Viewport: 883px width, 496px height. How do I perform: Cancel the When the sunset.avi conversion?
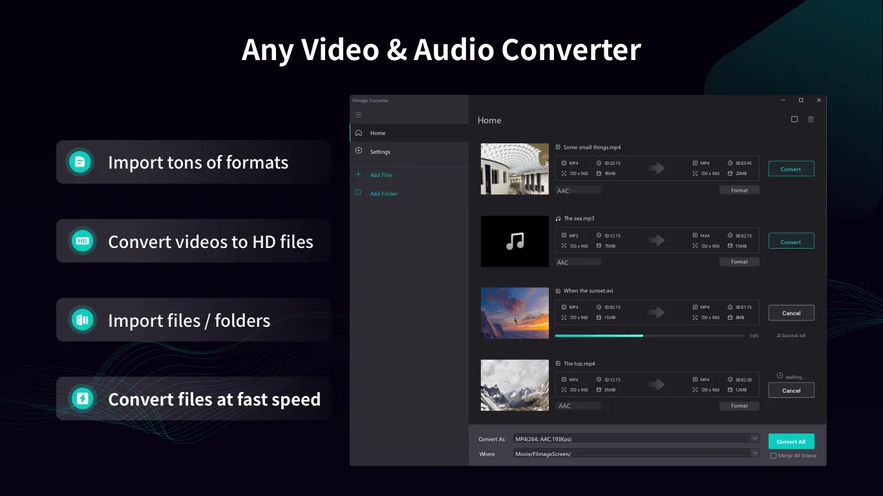tap(791, 313)
